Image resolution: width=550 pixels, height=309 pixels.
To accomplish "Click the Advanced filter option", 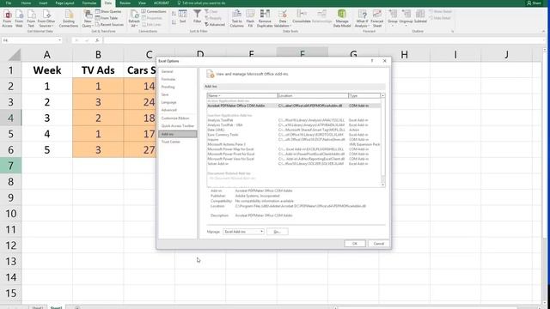I will pos(215,25).
